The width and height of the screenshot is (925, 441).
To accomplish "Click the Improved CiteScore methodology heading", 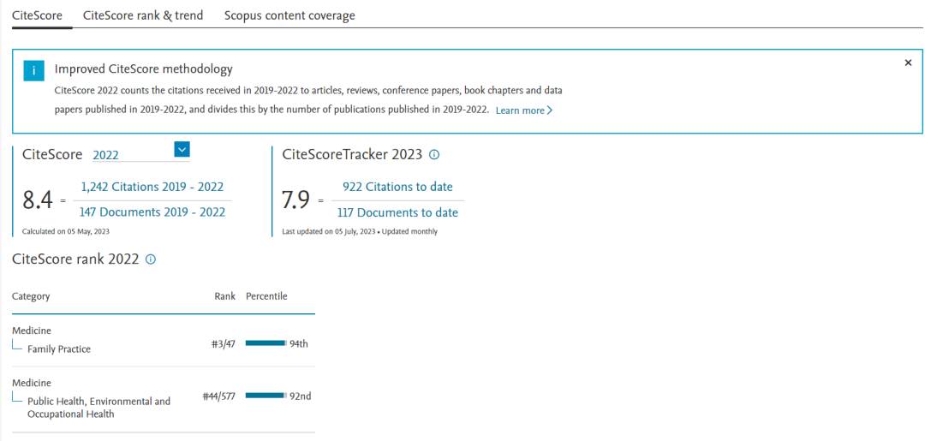I will [143, 69].
